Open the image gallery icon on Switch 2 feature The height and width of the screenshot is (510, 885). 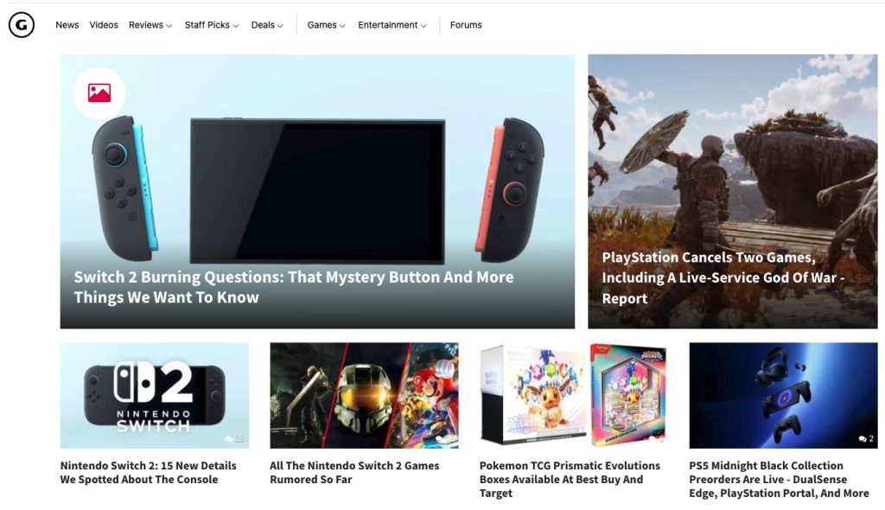click(99, 93)
